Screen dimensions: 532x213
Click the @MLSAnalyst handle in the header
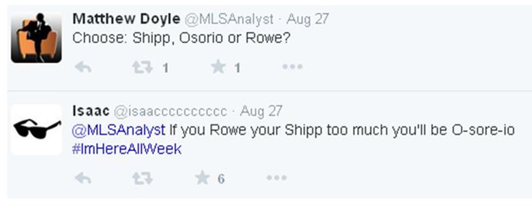(x=228, y=19)
